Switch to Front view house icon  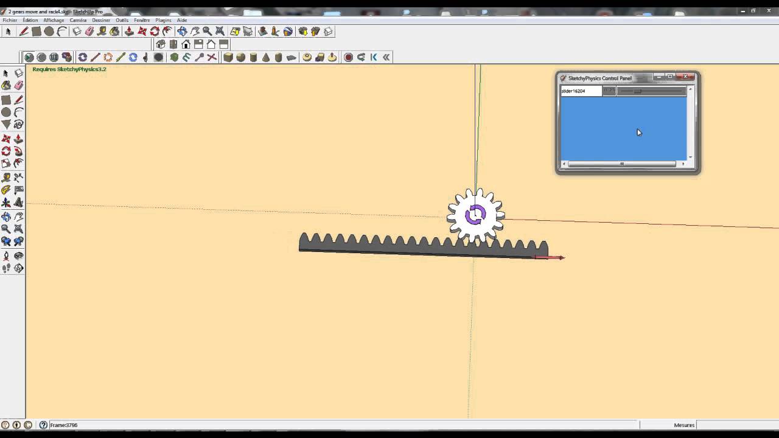tap(186, 44)
